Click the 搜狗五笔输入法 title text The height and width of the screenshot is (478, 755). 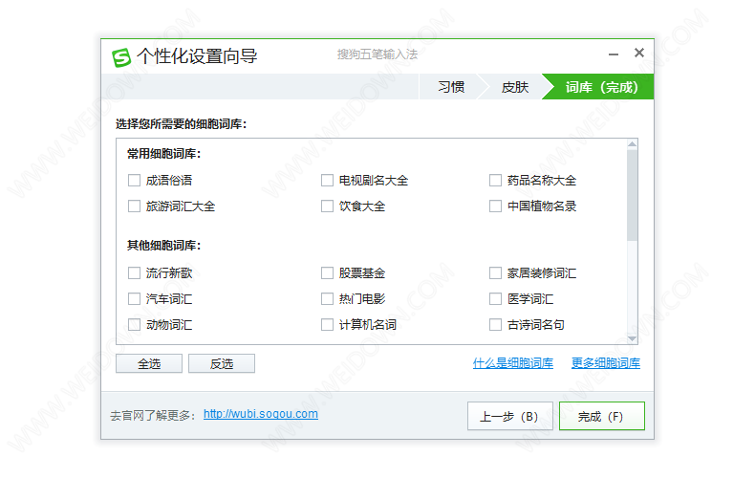click(x=377, y=54)
